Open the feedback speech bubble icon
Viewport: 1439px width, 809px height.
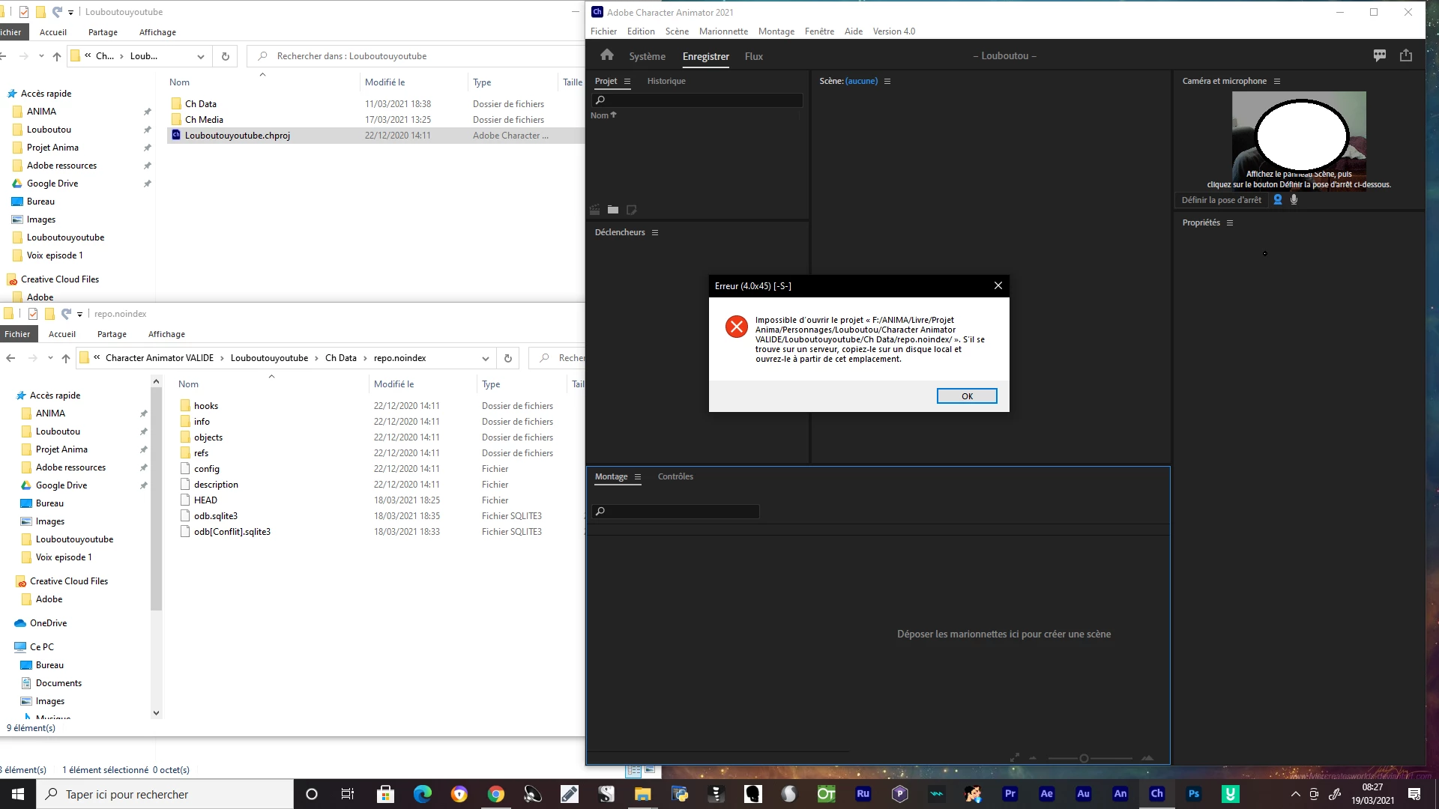coord(1379,55)
